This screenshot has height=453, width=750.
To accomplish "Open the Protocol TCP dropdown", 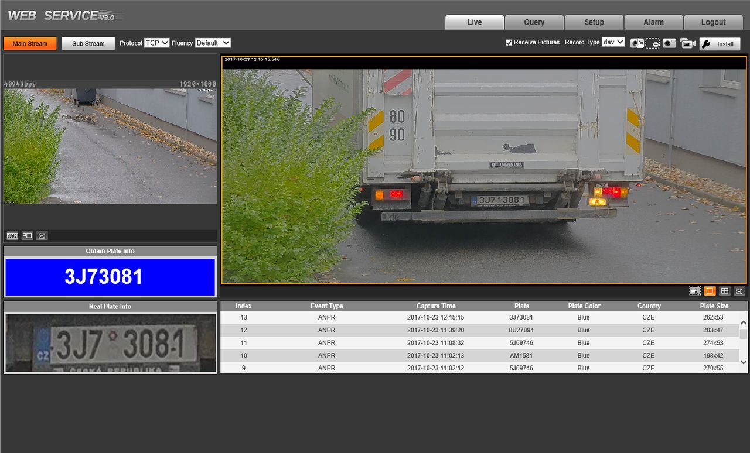I will point(157,43).
